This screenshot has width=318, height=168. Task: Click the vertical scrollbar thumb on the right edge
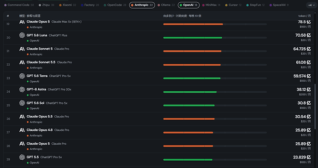315,106
